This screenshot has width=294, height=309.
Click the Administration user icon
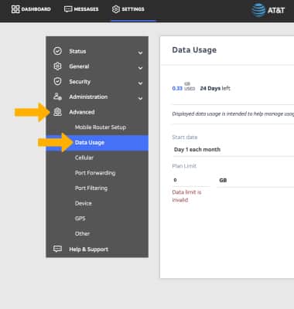point(57,97)
